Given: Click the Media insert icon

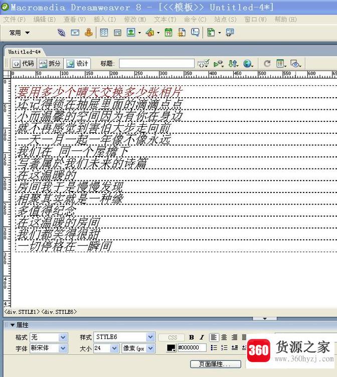Looking at the screenshot, I should tap(150, 32).
